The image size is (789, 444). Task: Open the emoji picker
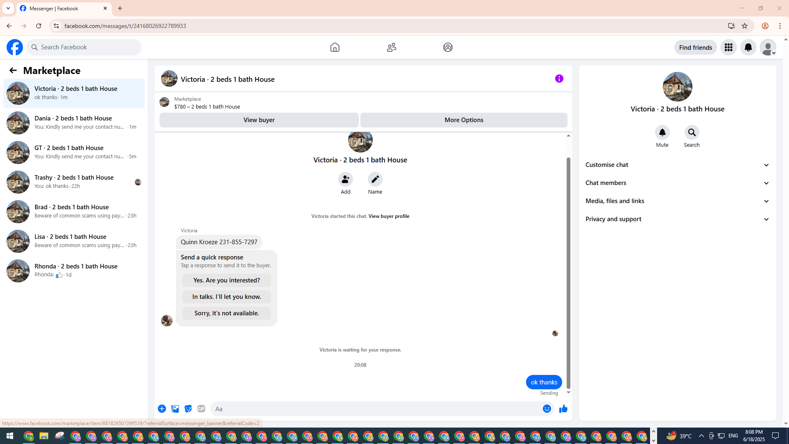pos(547,409)
